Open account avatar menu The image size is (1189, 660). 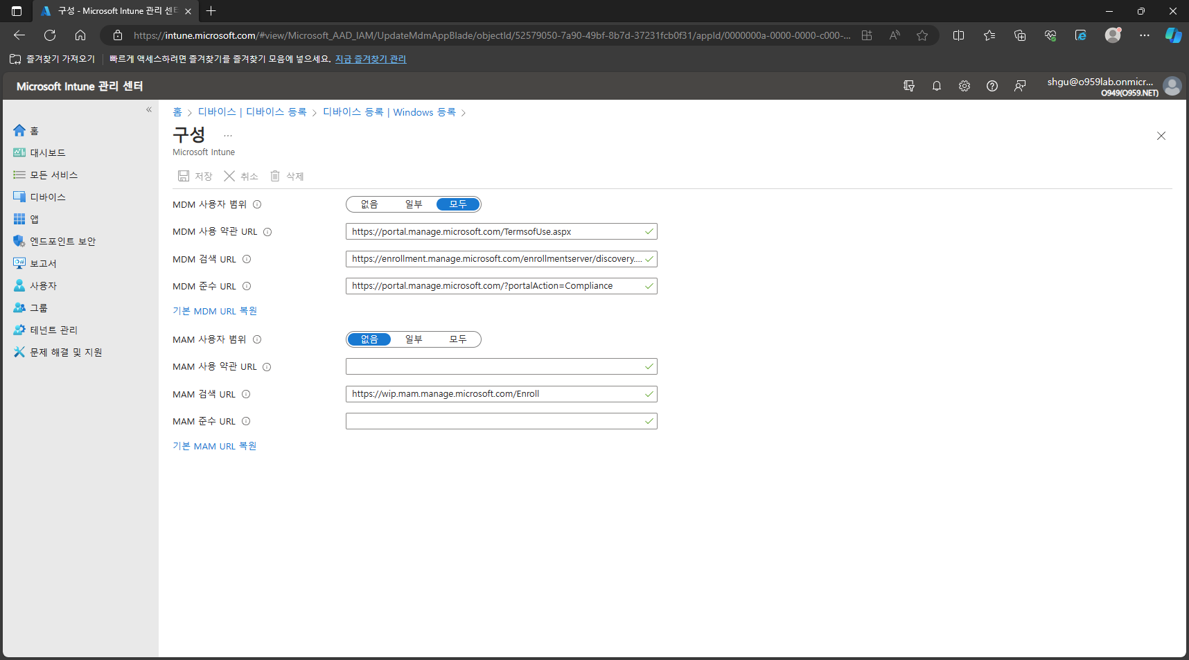coord(1172,86)
